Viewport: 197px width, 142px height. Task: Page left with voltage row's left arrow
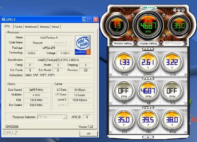(x=145, y=49)
